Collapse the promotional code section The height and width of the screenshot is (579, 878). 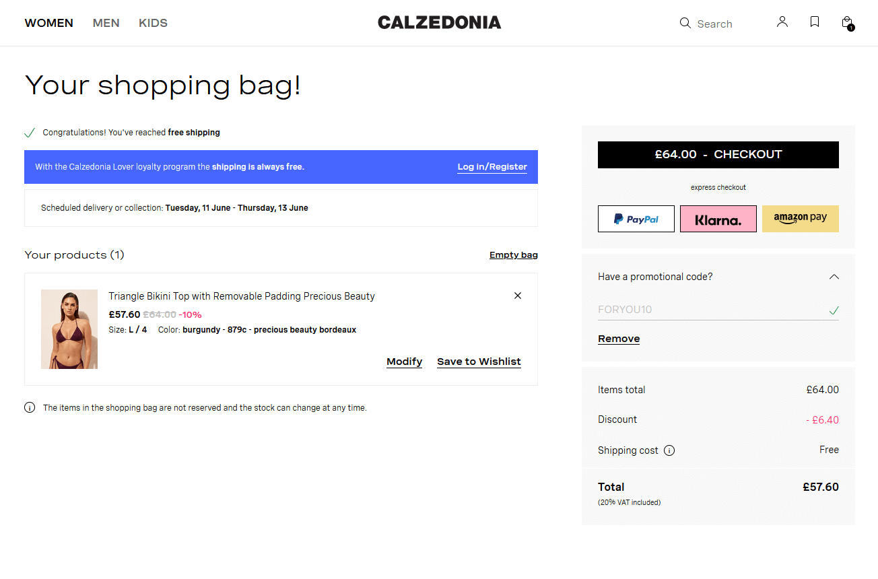pyautogui.click(x=834, y=277)
